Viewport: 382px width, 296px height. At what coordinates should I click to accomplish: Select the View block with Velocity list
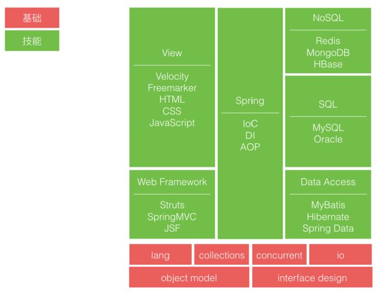[172, 87]
